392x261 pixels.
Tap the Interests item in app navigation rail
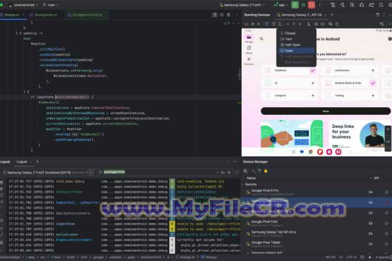click(x=249, y=61)
